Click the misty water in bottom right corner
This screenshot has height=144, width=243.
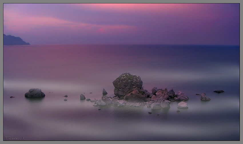tap(217, 128)
